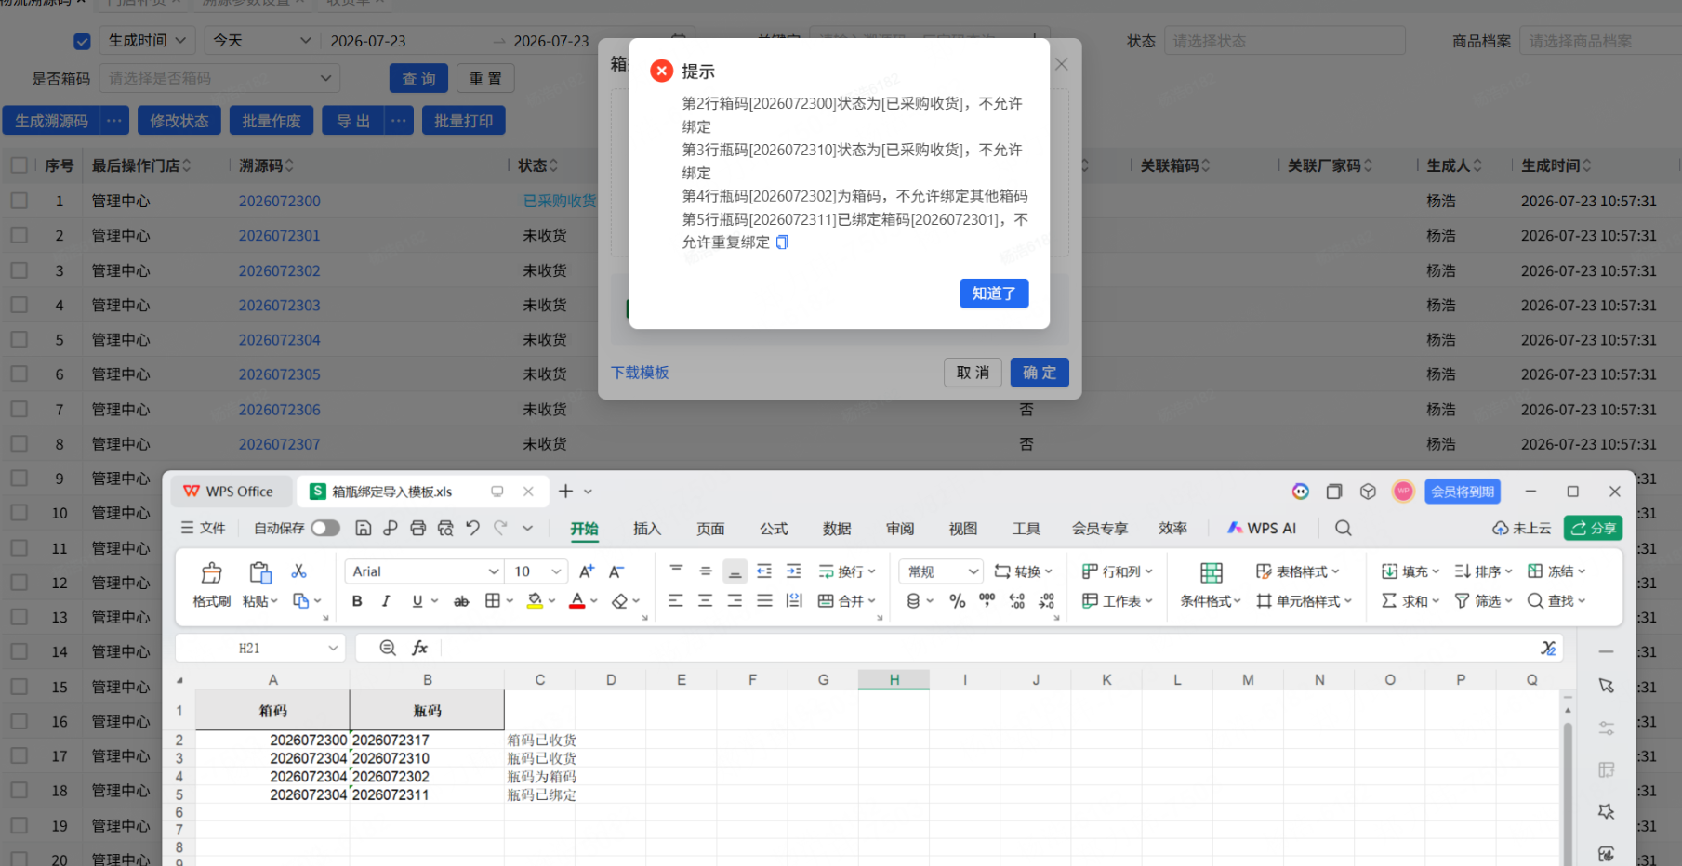The height and width of the screenshot is (866, 1682).
Task: Click the insert function fx icon
Action: [x=420, y=648]
